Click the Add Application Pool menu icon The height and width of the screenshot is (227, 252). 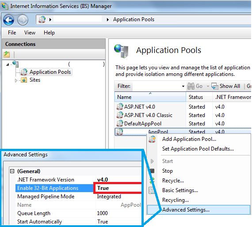click(152, 139)
